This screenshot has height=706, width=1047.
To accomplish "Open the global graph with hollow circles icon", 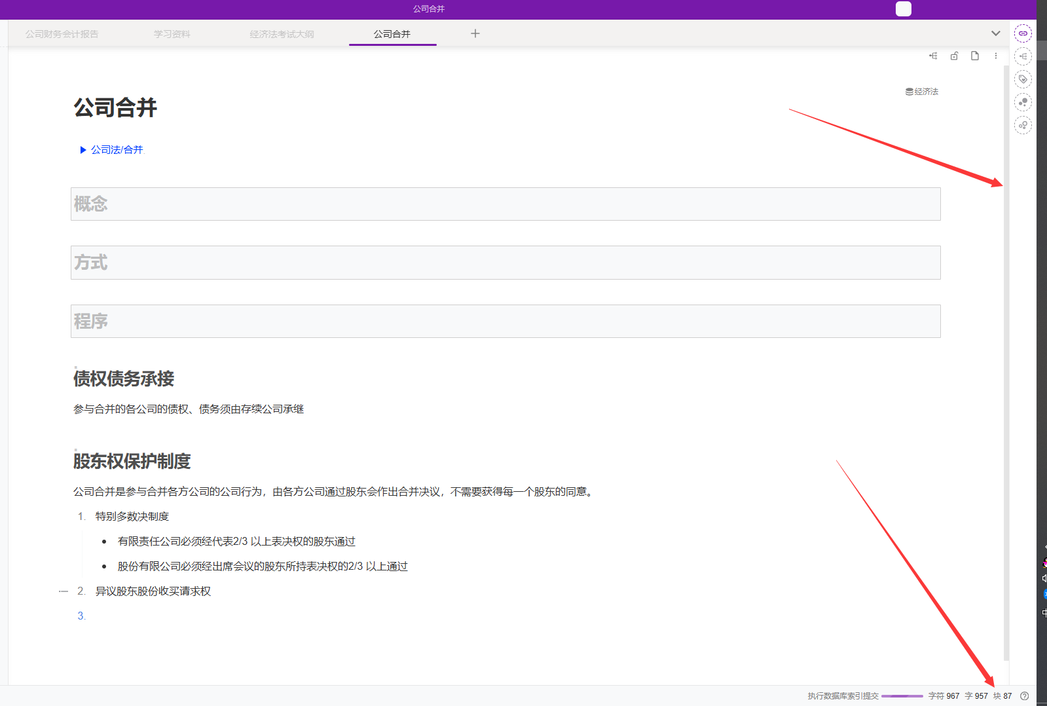I will pos(1023,125).
